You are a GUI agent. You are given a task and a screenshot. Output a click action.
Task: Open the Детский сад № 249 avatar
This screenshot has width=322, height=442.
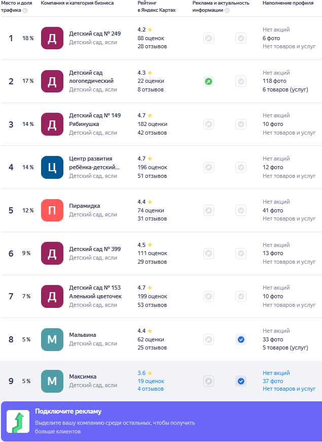(52, 38)
